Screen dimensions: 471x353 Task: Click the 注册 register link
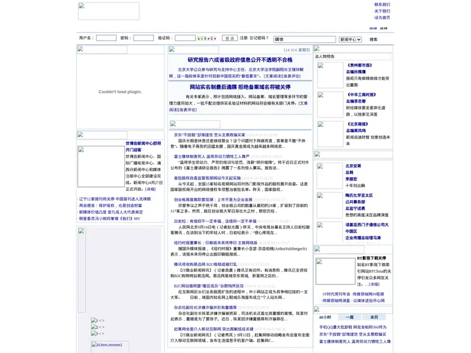[243, 38]
